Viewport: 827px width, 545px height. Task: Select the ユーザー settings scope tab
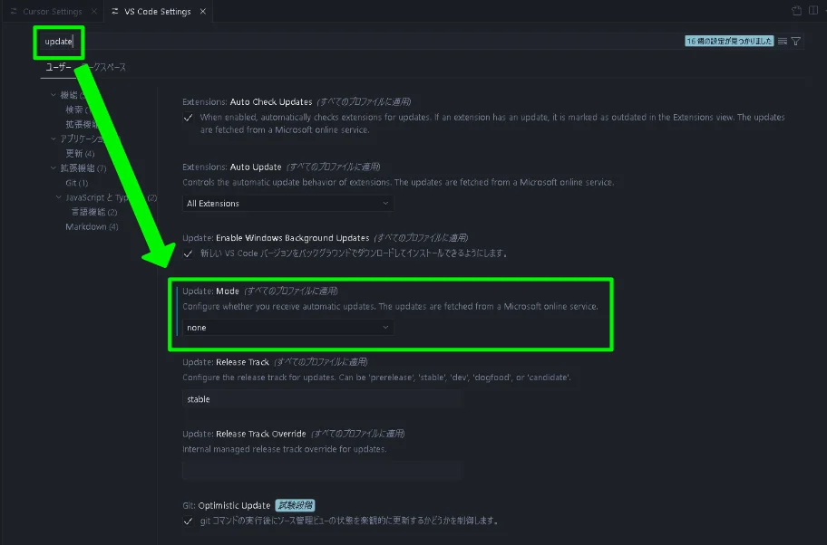point(58,67)
